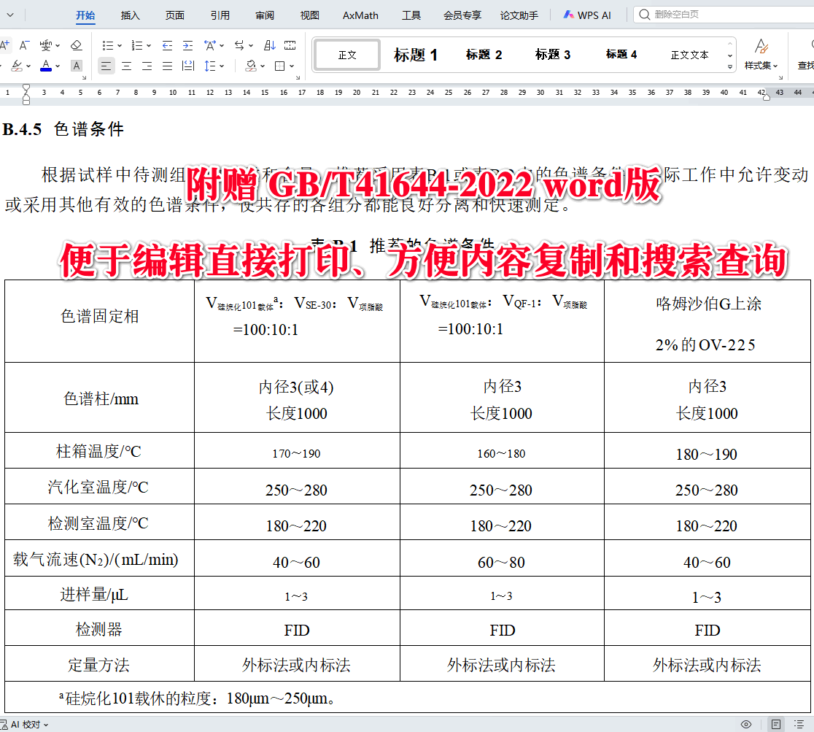The height and width of the screenshot is (732, 814).
Task: Apply the 标题 1 style
Action: (415, 55)
